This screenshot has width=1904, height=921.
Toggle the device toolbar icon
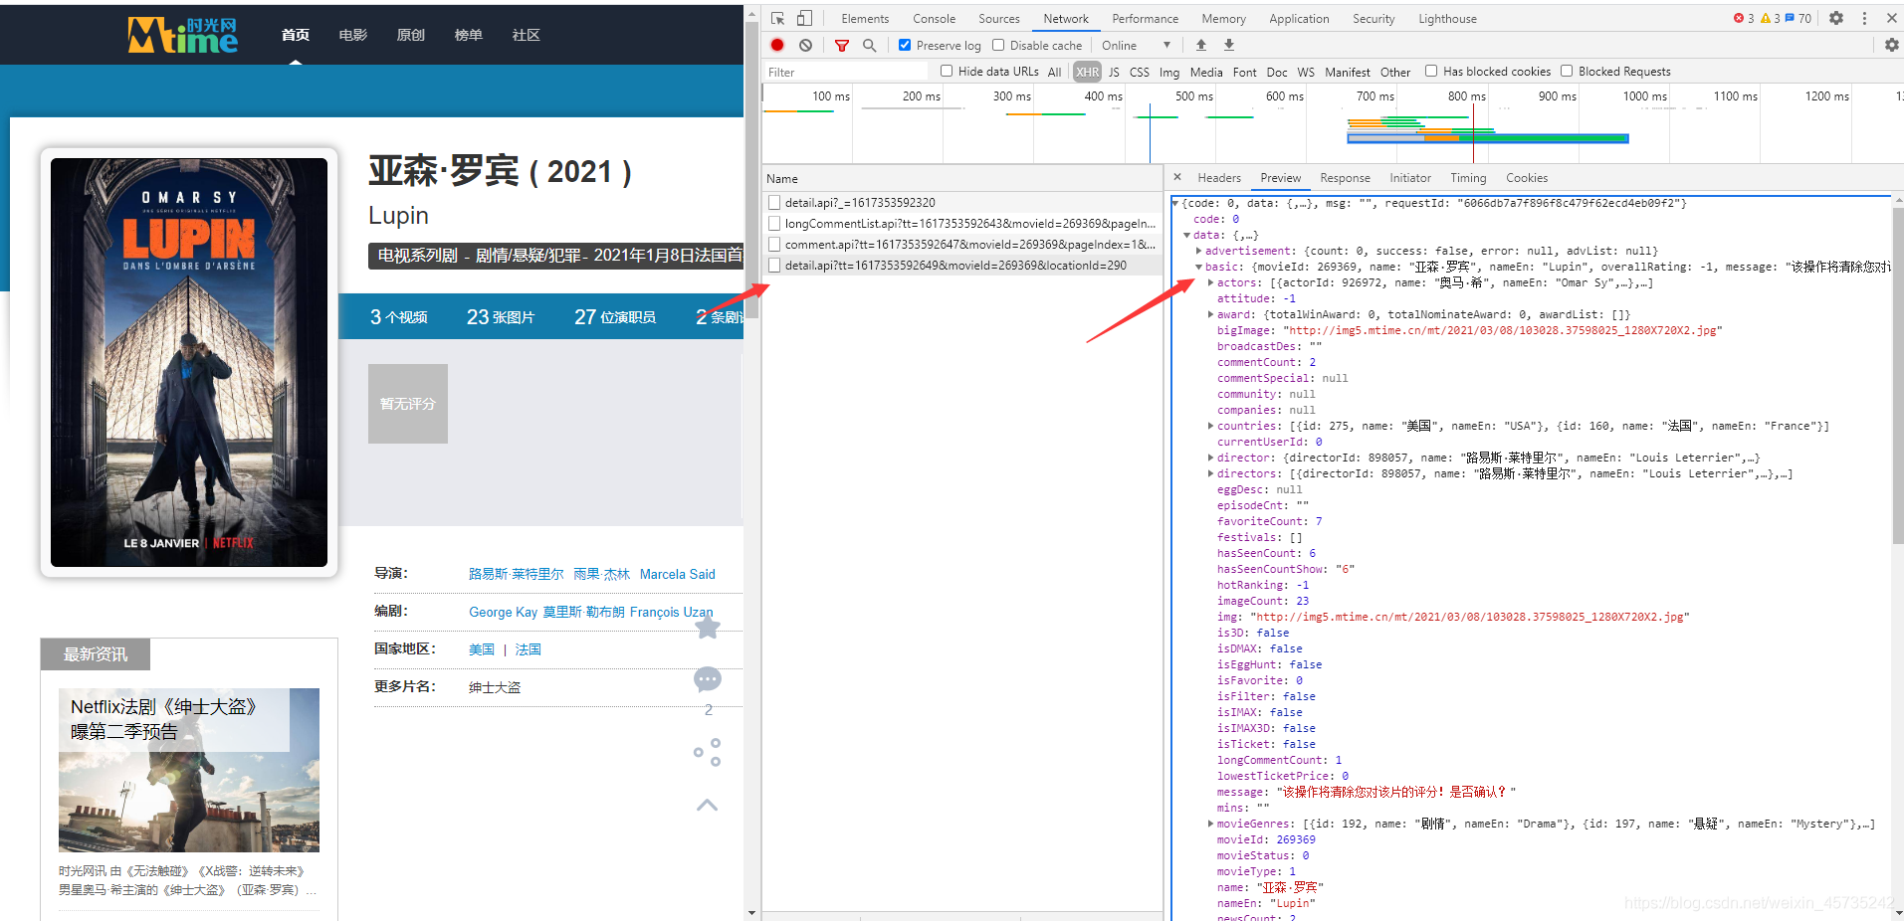coord(804,18)
